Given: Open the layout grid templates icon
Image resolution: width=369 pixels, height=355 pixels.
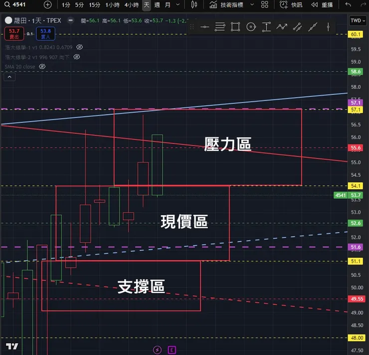Looking at the screenshot, I should pos(265,4).
